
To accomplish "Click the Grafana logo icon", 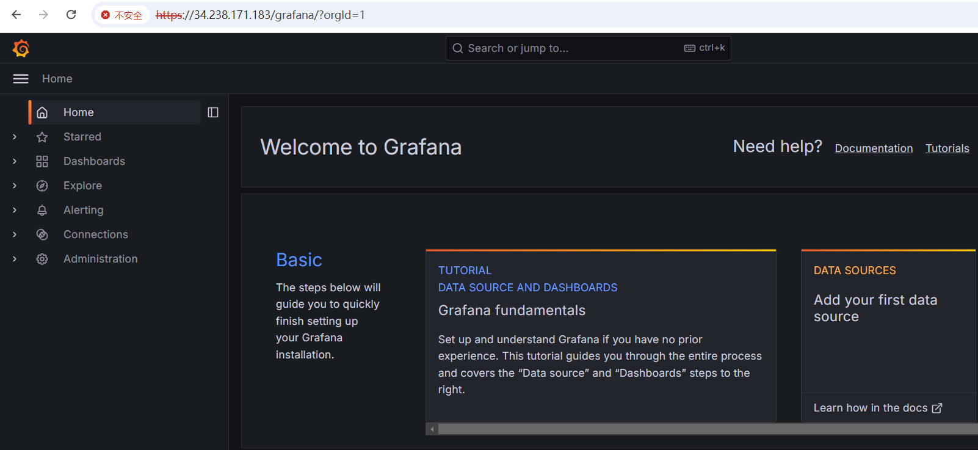I will tap(21, 48).
